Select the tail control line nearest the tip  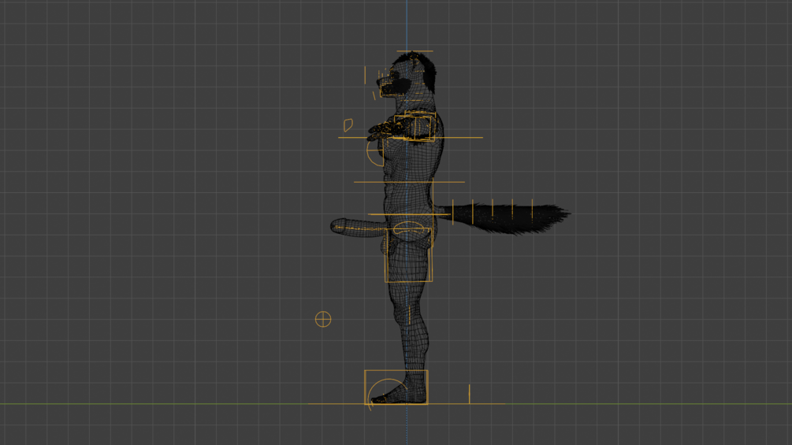coord(532,209)
